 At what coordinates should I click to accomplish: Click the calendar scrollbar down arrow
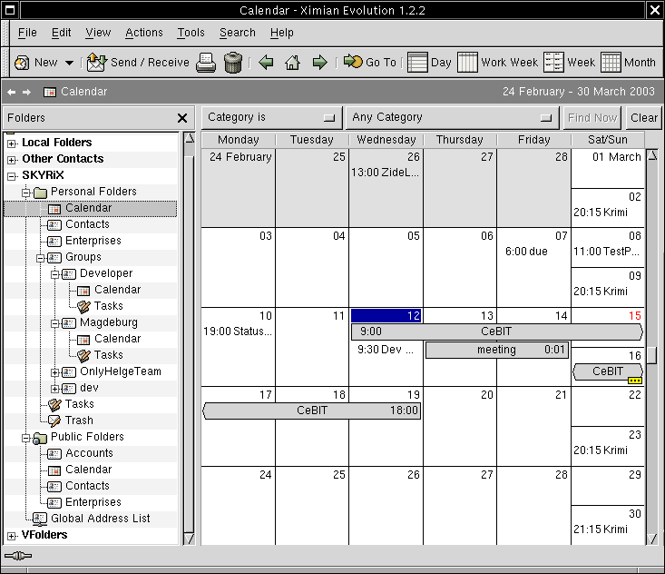(652, 539)
